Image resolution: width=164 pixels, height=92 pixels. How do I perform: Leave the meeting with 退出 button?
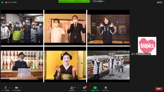[159, 89]
